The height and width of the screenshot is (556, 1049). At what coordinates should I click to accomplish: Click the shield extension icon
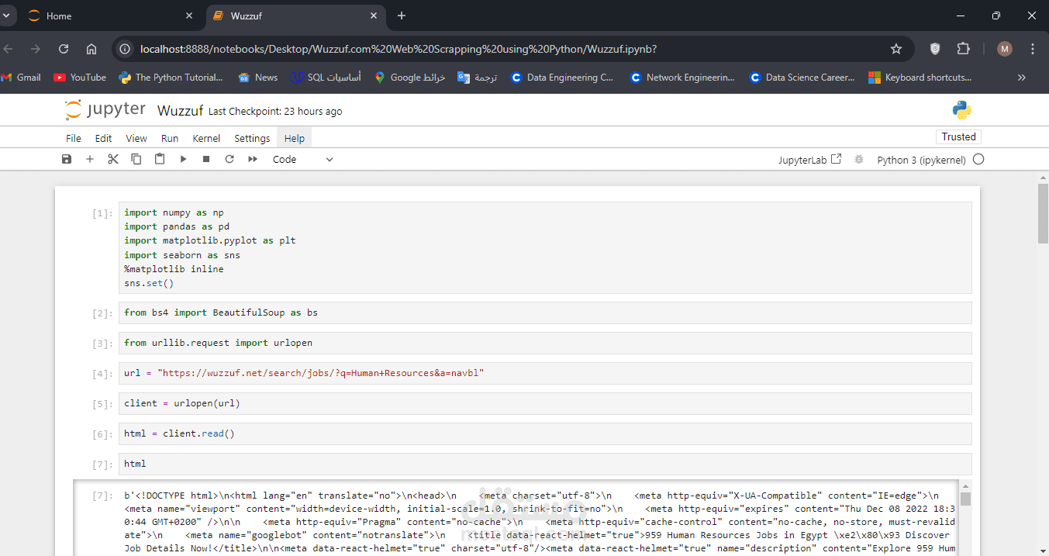(936, 49)
